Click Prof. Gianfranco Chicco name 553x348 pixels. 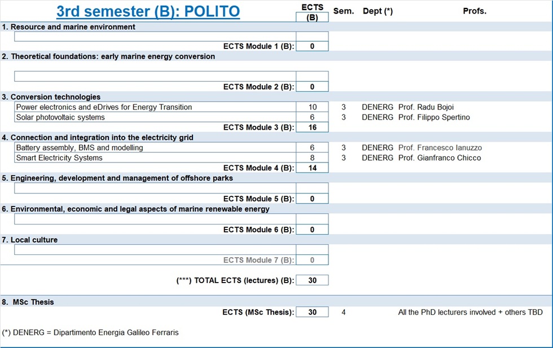click(x=440, y=158)
